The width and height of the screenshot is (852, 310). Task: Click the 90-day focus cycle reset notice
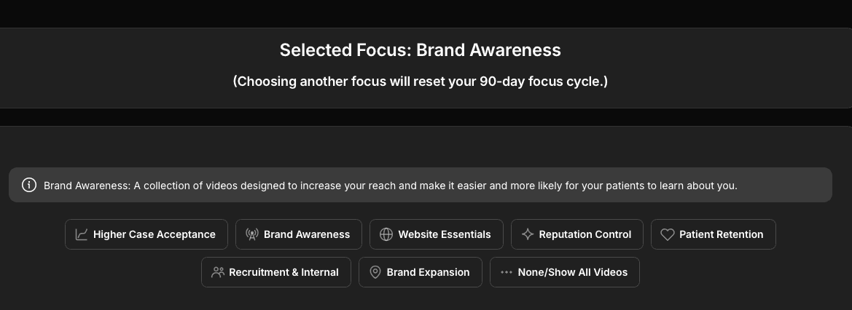click(421, 81)
